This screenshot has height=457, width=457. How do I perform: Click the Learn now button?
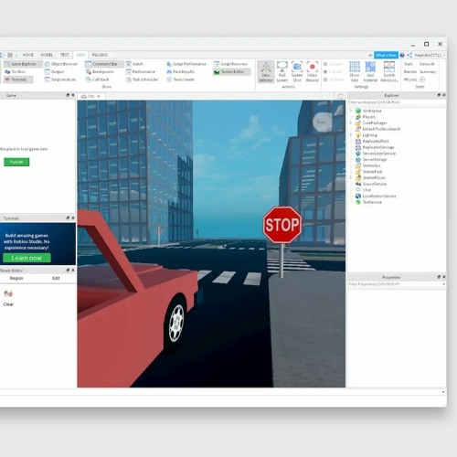(x=27, y=258)
